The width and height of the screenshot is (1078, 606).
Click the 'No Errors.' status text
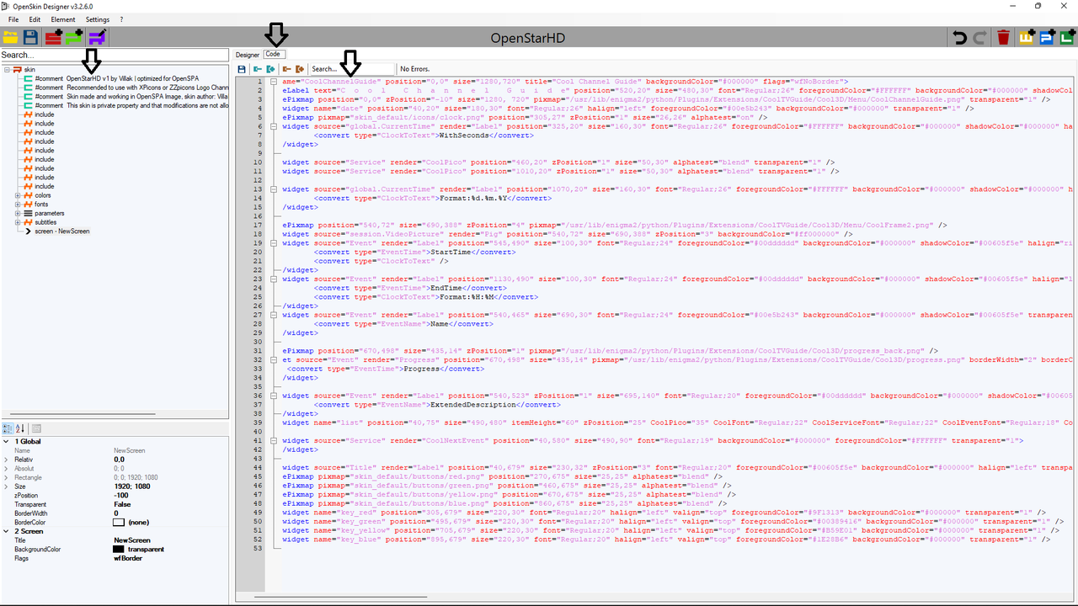(x=416, y=69)
